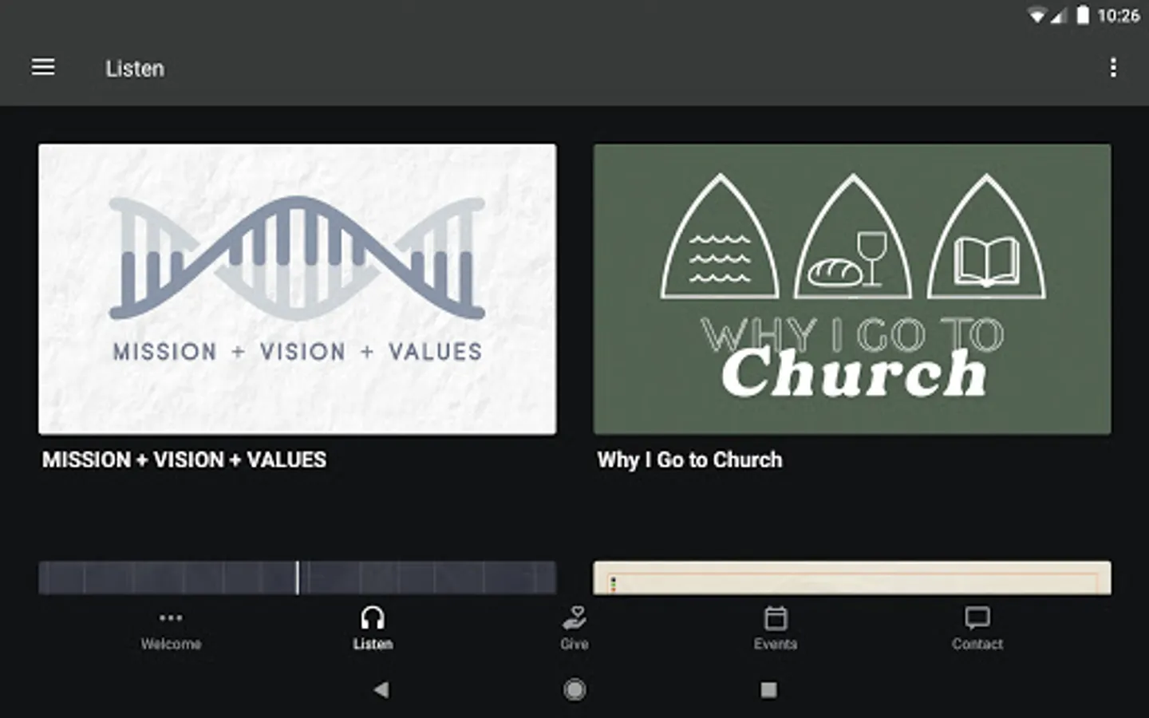Image resolution: width=1149 pixels, height=718 pixels.
Task: Open the three-dot overflow menu
Action: click(1113, 68)
